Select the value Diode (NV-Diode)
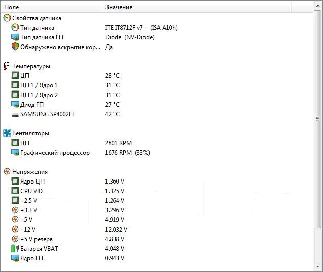The height and width of the screenshot is (272, 323). 130,37
